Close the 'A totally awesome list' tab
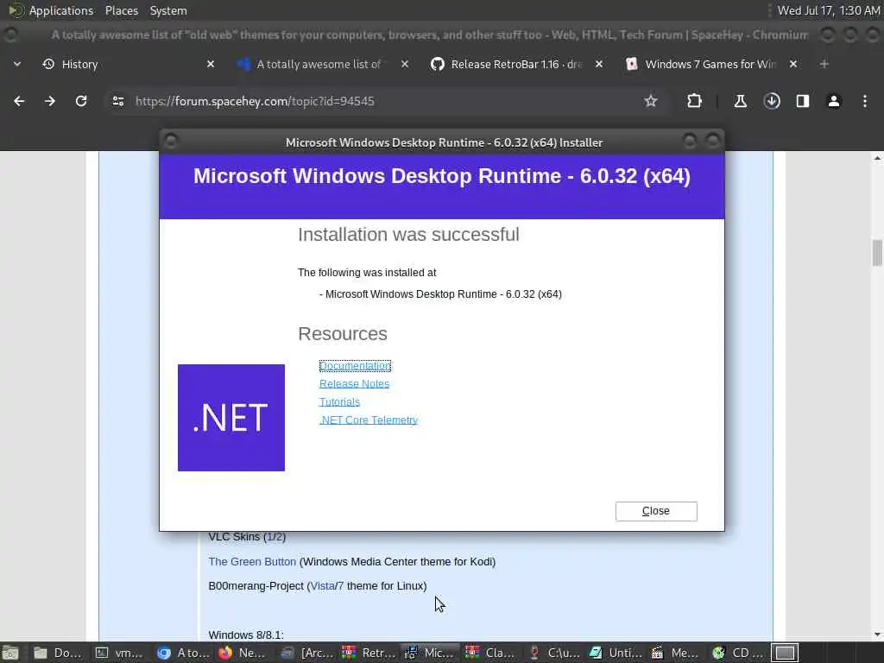Image resolution: width=884 pixels, height=663 pixels. coord(405,64)
